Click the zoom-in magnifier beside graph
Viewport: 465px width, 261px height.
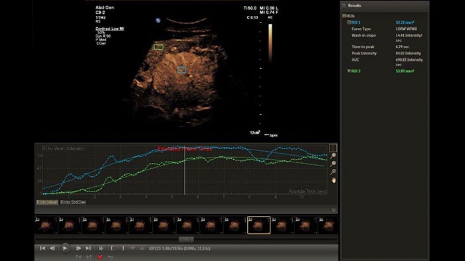tap(333, 156)
